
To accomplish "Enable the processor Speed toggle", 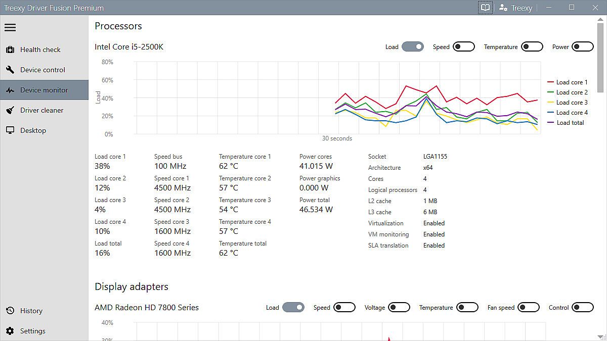I will [x=463, y=47].
